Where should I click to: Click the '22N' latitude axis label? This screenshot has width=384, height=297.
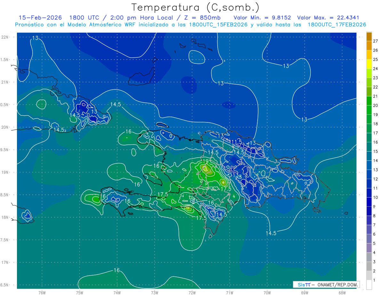pyautogui.click(x=5, y=37)
